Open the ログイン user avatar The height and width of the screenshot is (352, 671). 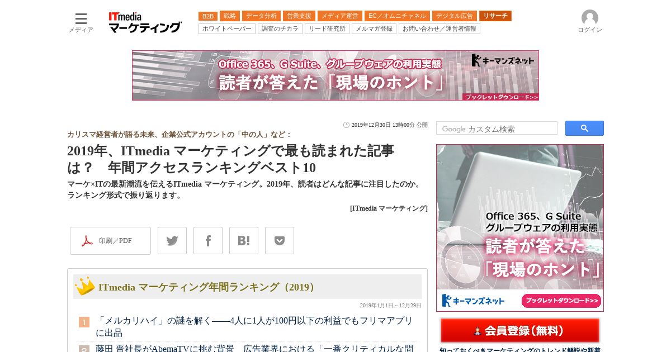[x=590, y=22]
